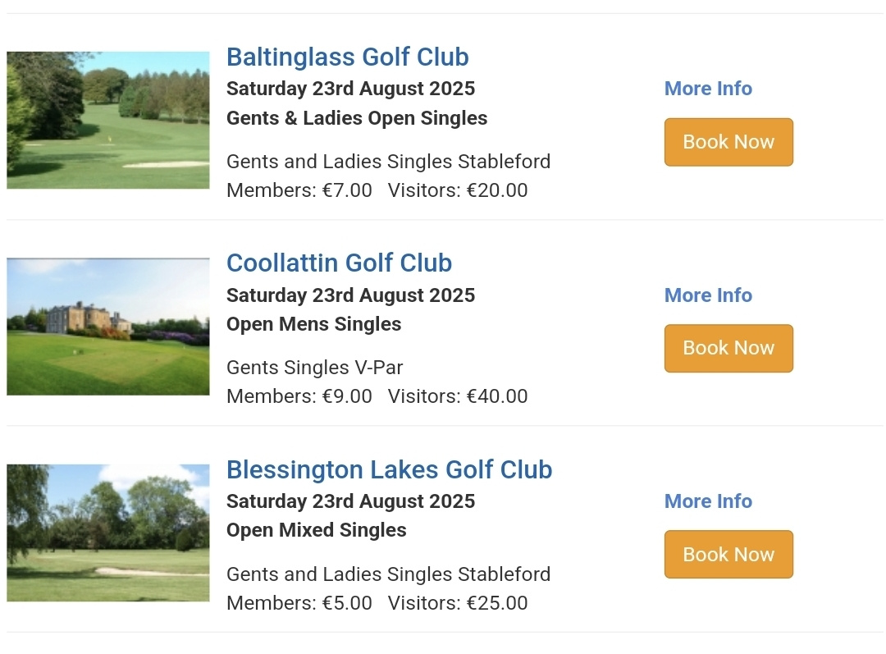Open the Coollattin Golf Club title link
Screen dimensions: 886x654
tap(339, 263)
